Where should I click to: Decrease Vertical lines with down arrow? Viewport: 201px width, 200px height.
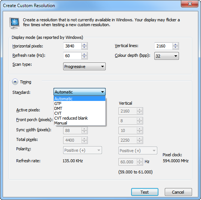click(x=175, y=47)
